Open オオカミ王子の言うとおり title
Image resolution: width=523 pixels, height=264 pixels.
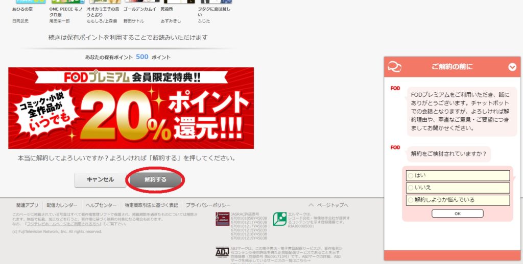click(x=103, y=12)
